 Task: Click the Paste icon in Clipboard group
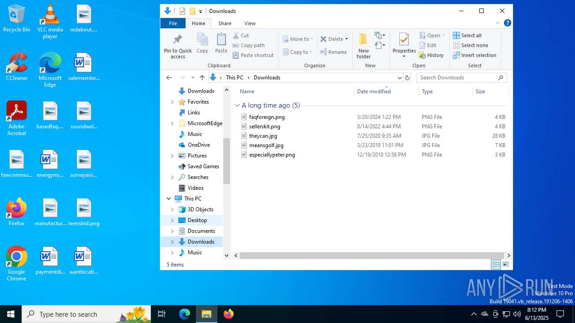[221, 40]
